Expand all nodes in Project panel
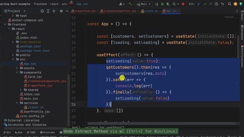244x137 pixels. (48, 11)
